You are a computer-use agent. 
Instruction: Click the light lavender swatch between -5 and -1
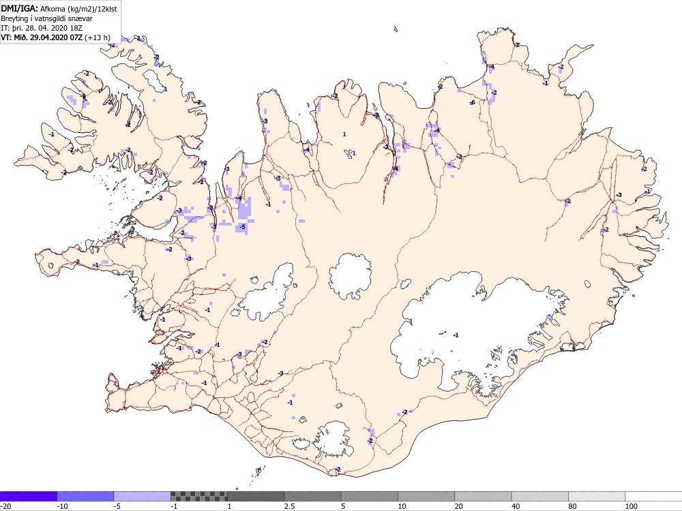tap(143, 496)
